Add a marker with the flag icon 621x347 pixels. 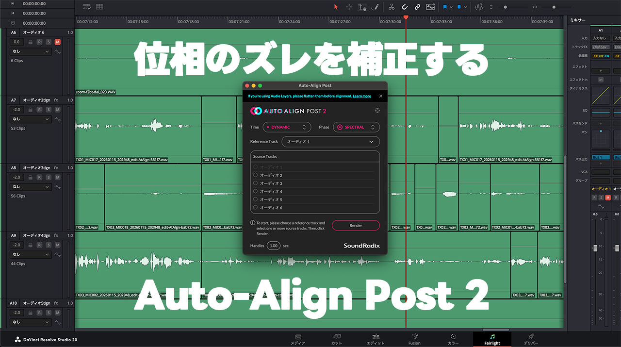point(445,7)
